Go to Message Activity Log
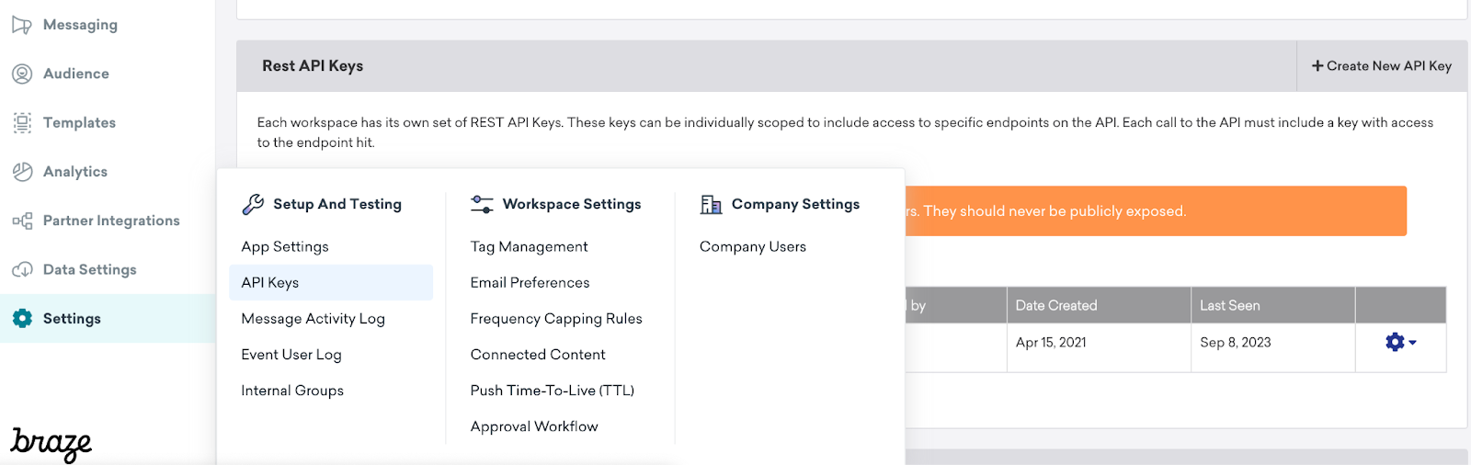 click(313, 319)
